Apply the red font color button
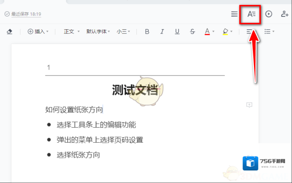 (x=207, y=32)
